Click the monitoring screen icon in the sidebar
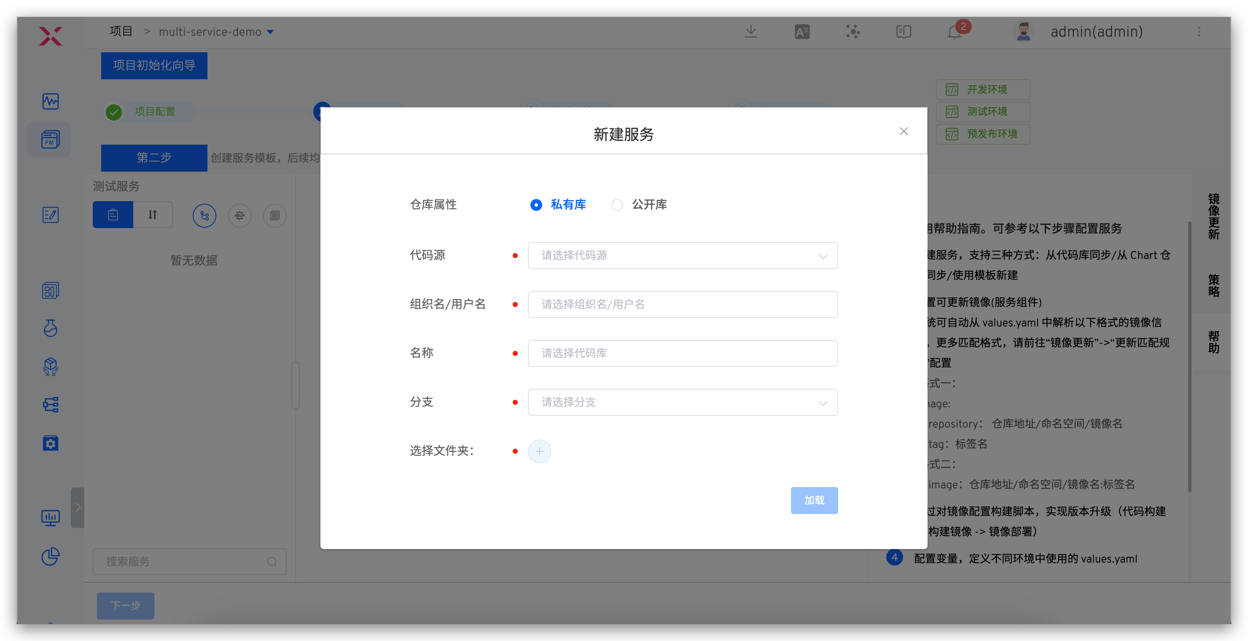 point(51,517)
